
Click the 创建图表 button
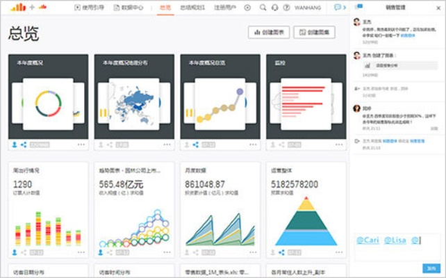coord(268,32)
